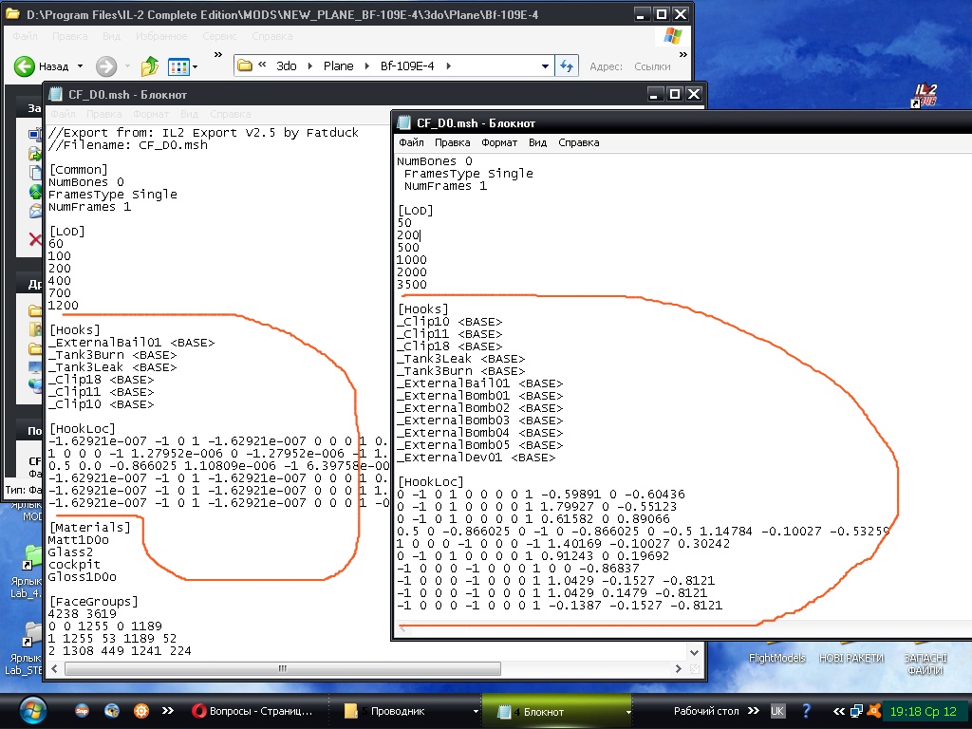
Task: Click the orange gear quick launch icon
Action: [x=141, y=711]
